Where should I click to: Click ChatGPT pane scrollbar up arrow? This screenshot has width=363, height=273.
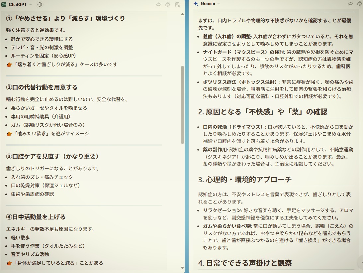click(x=182, y=14)
